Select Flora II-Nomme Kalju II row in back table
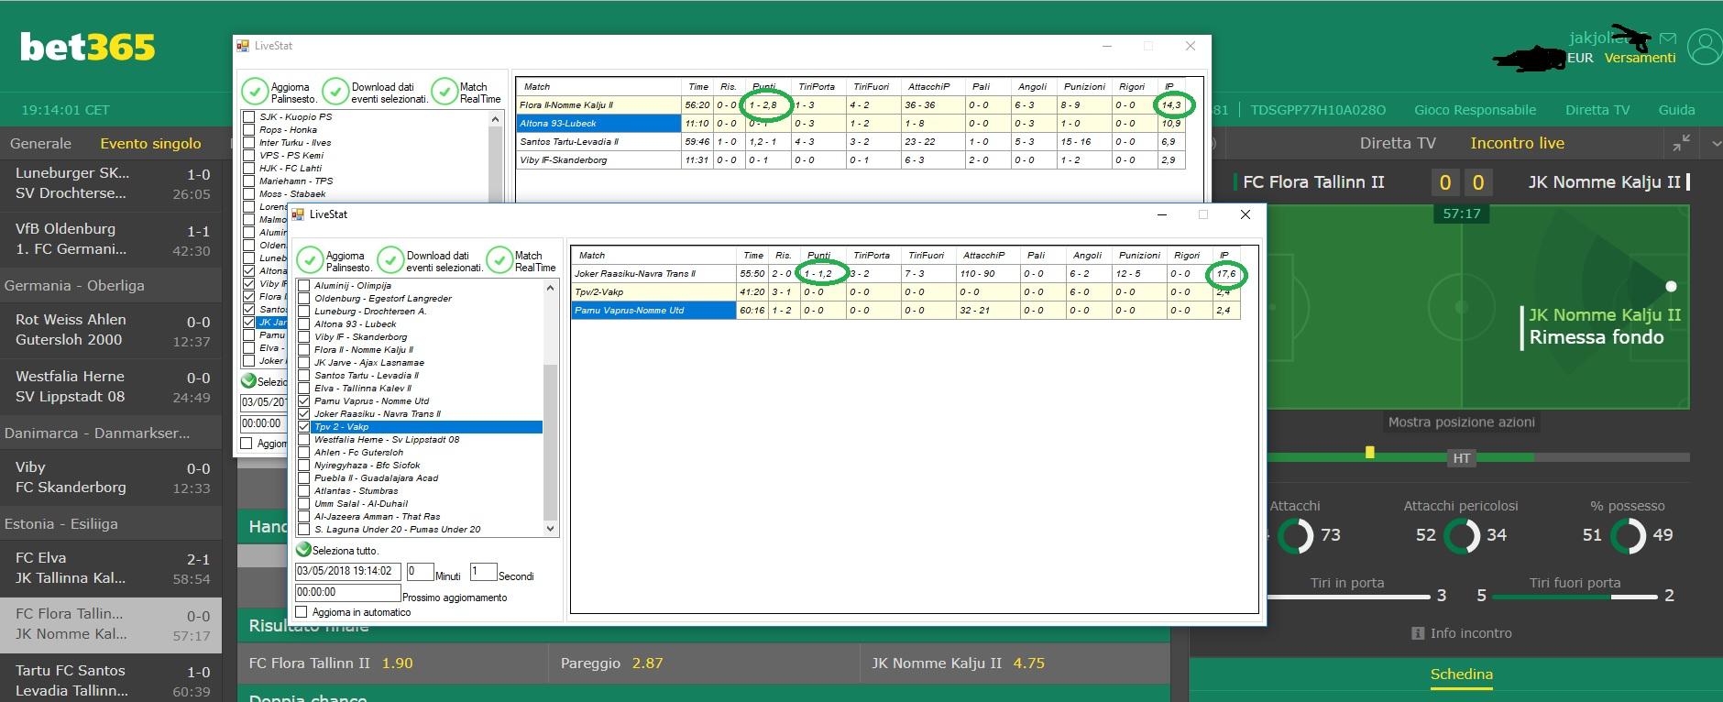This screenshot has width=1723, height=702. [851, 104]
